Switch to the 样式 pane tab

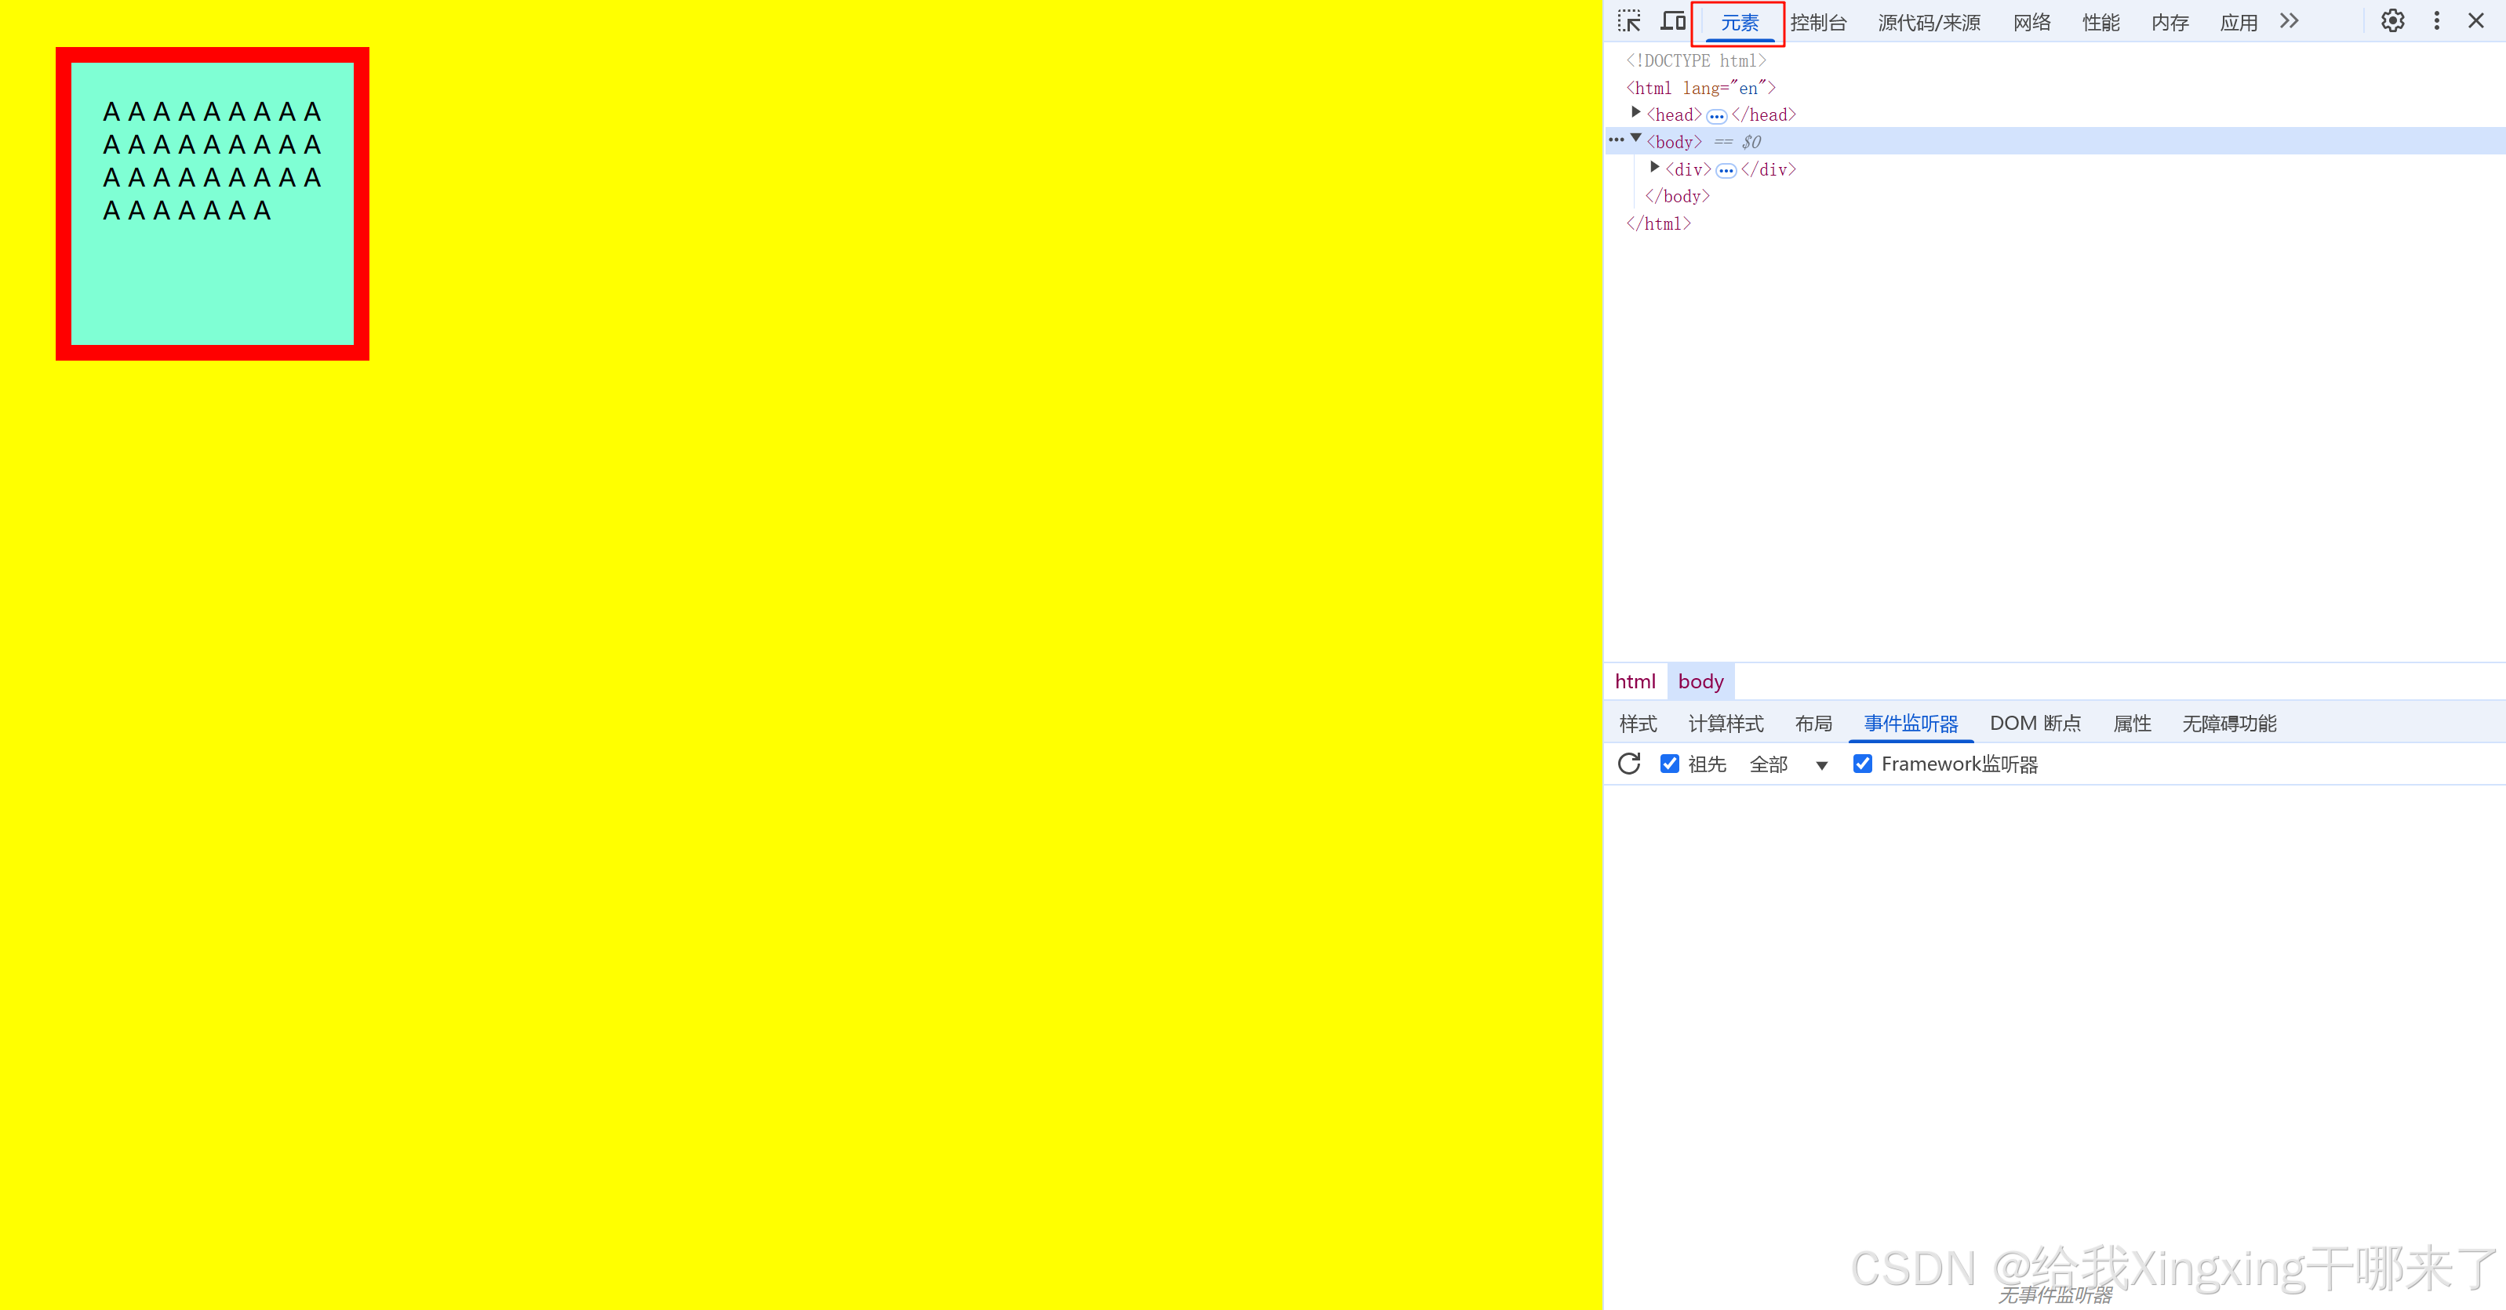tap(1637, 724)
